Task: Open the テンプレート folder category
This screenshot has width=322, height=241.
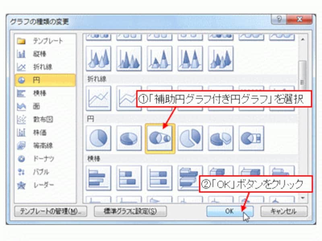Action: click(x=45, y=41)
